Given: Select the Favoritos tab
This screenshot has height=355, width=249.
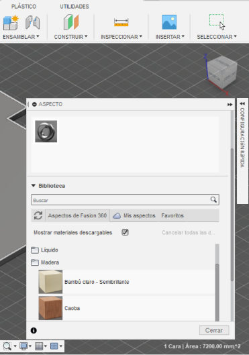Looking at the screenshot, I should [x=172, y=215].
